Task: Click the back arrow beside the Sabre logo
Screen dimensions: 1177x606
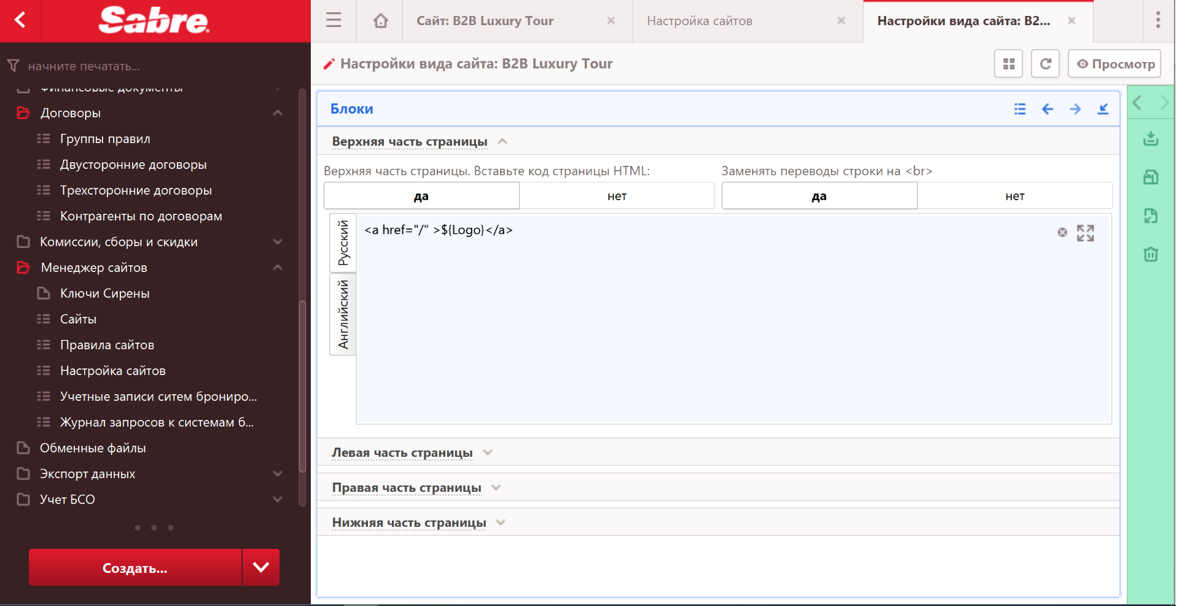Action: [20, 20]
